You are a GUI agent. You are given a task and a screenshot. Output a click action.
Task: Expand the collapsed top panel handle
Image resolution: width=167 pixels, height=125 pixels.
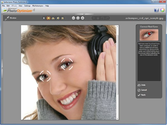(84, 14)
